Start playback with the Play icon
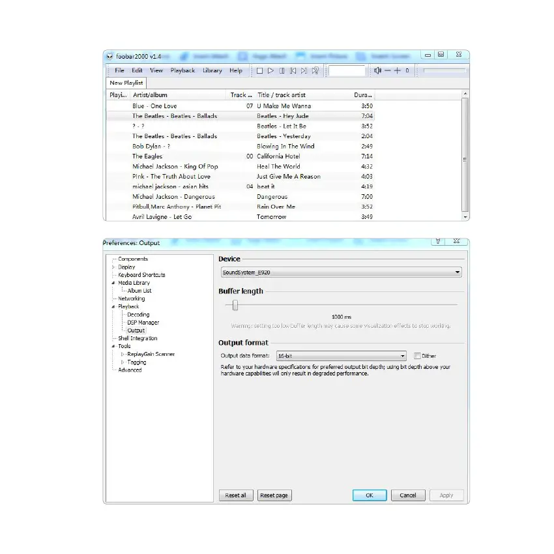Image resolution: width=554 pixels, height=554 pixels. (x=270, y=70)
